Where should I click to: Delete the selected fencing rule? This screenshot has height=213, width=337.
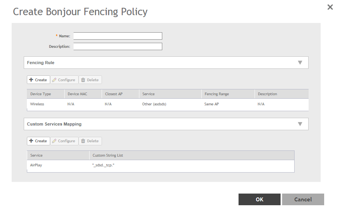pos(90,80)
